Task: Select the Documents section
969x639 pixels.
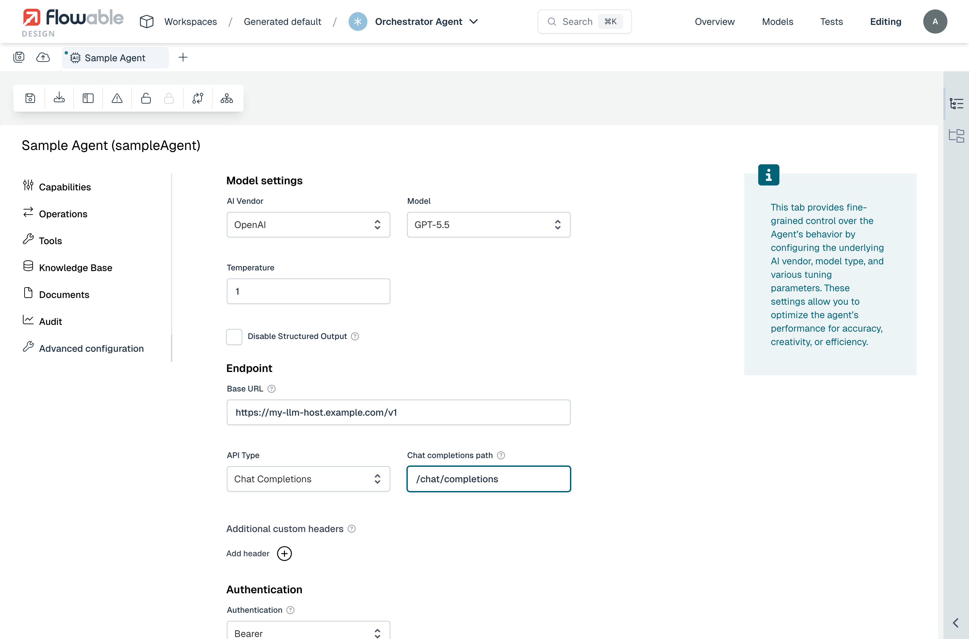Action: (x=56, y=294)
